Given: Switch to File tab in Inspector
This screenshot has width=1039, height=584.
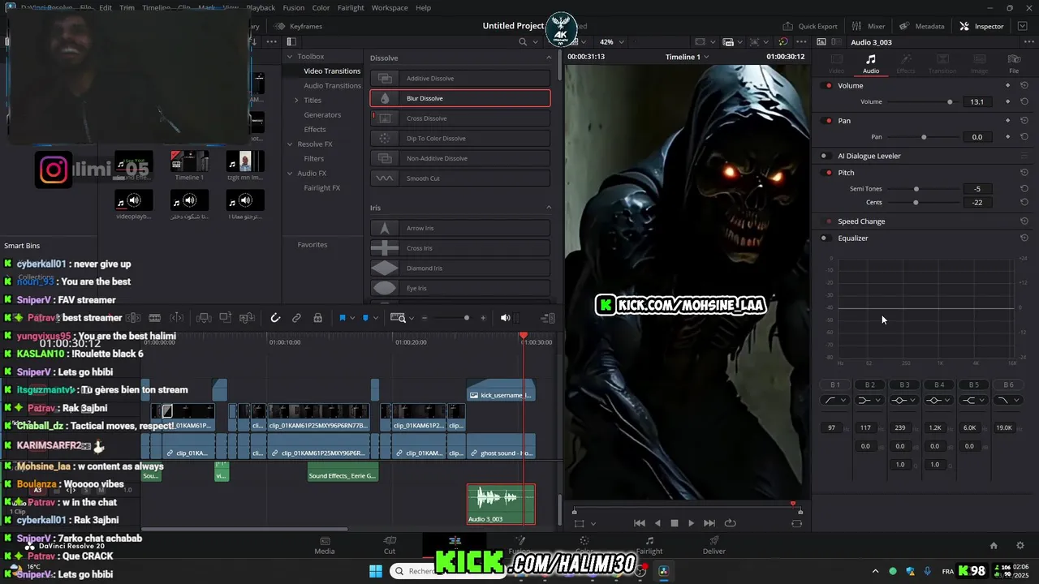Looking at the screenshot, I should click(x=1014, y=64).
